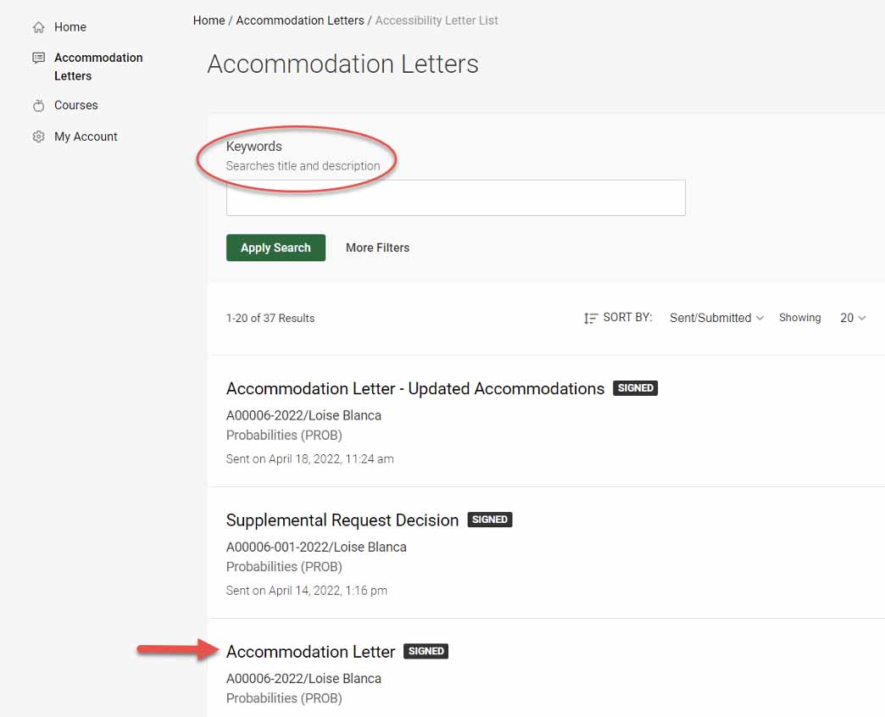This screenshot has width=885, height=717.
Task: Open Supplemental Request Decision letter
Action: (342, 520)
